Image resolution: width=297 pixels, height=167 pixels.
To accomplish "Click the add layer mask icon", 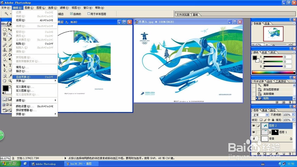I will 265,154.
